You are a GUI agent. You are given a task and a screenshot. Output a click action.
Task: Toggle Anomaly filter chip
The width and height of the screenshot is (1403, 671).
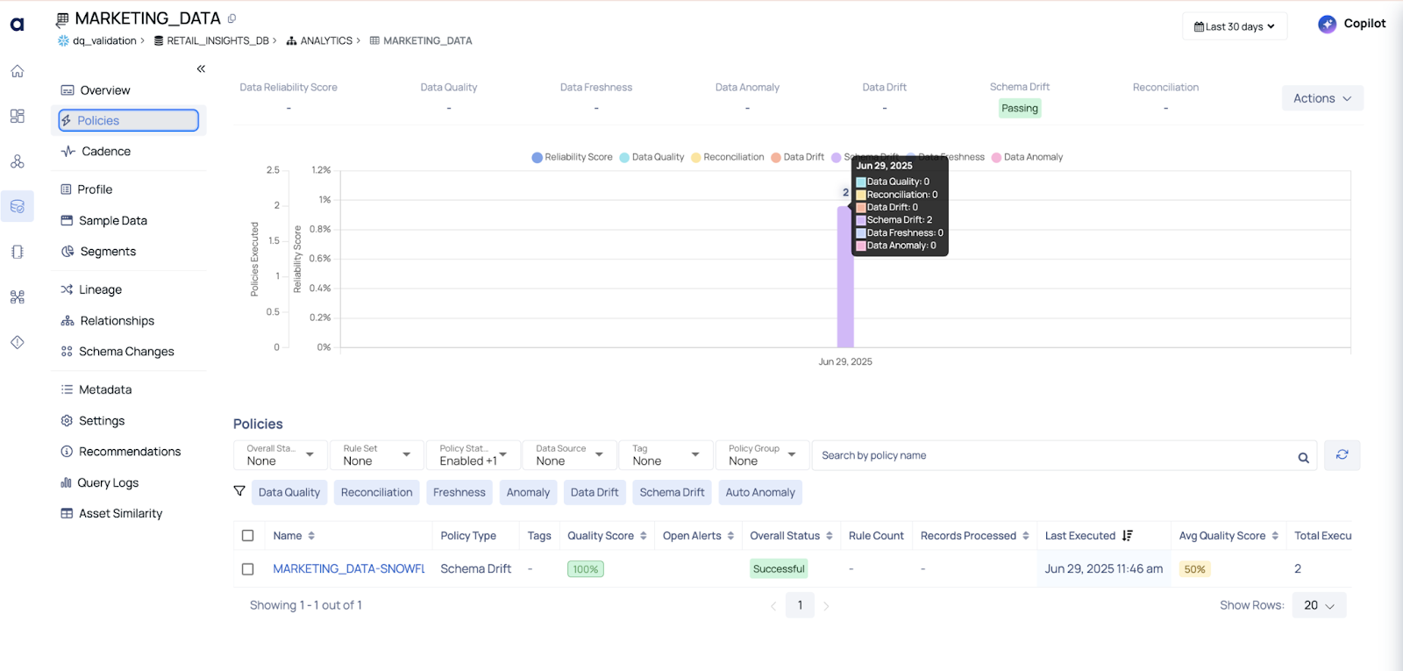coord(528,492)
